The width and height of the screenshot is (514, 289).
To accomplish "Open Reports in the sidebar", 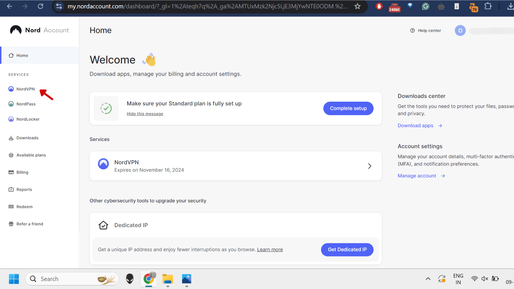I will pos(20,189).
